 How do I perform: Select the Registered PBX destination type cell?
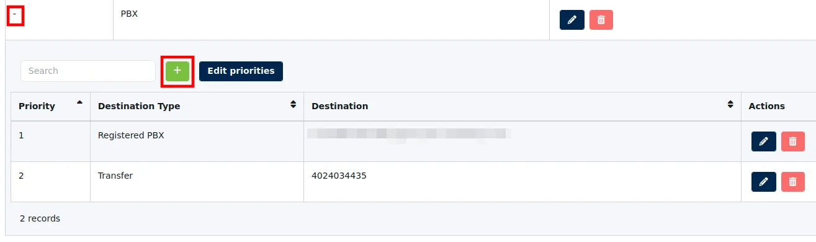click(x=197, y=141)
